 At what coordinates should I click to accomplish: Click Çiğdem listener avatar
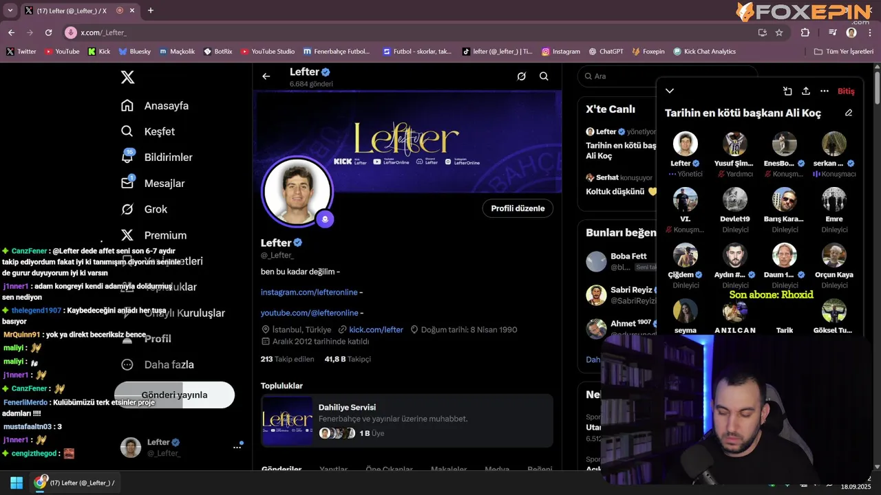pyautogui.click(x=686, y=255)
